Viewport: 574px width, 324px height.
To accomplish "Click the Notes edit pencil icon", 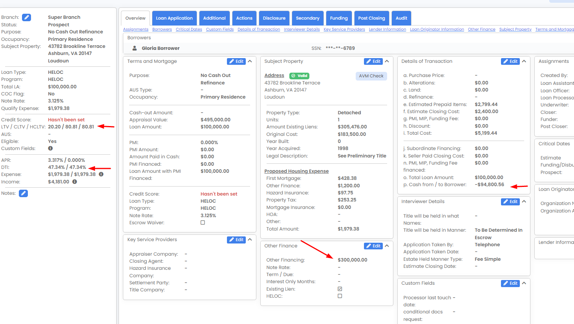I will [x=24, y=193].
